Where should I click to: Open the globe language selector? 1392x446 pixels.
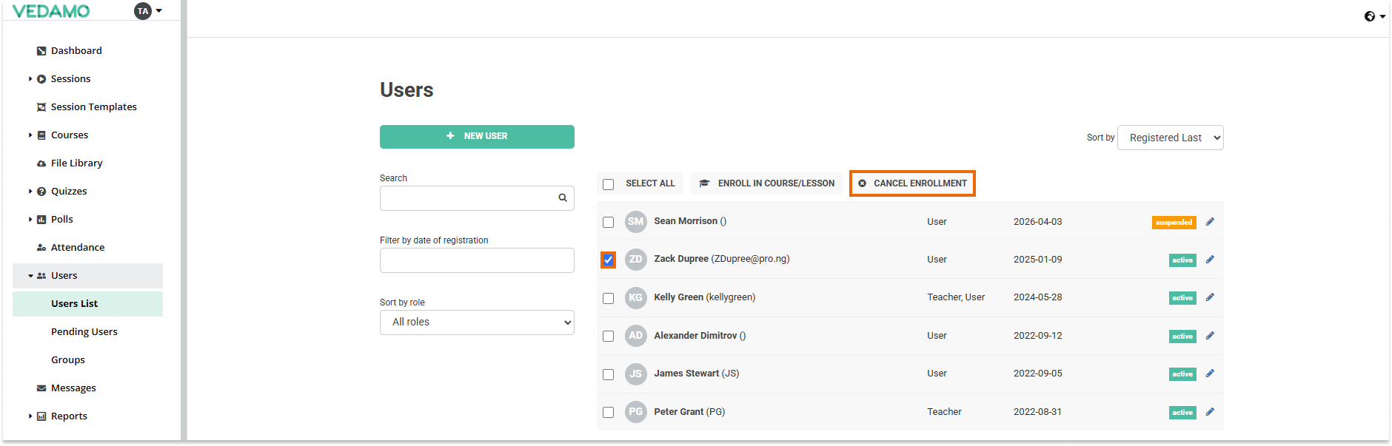pyautogui.click(x=1374, y=16)
